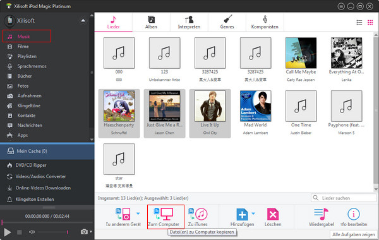Click Alle Aufgaben zeigen
Viewport: 379px width, 240px height.
coord(353,234)
